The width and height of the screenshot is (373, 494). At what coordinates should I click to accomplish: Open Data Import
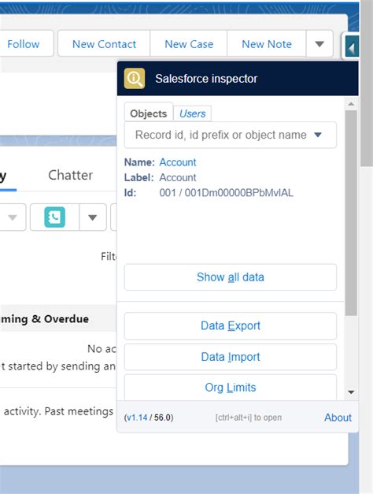[231, 357]
